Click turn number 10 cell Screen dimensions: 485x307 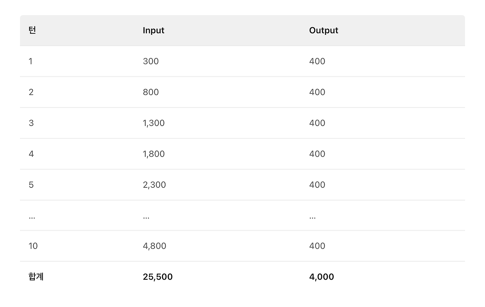click(33, 246)
